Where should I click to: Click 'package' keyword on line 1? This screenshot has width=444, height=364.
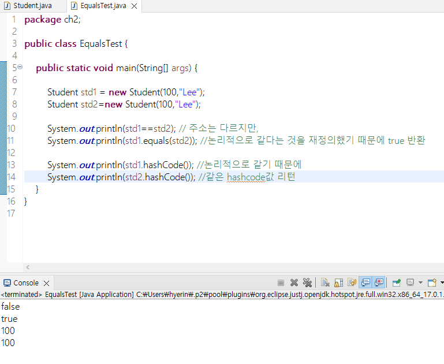pos(43,20)
